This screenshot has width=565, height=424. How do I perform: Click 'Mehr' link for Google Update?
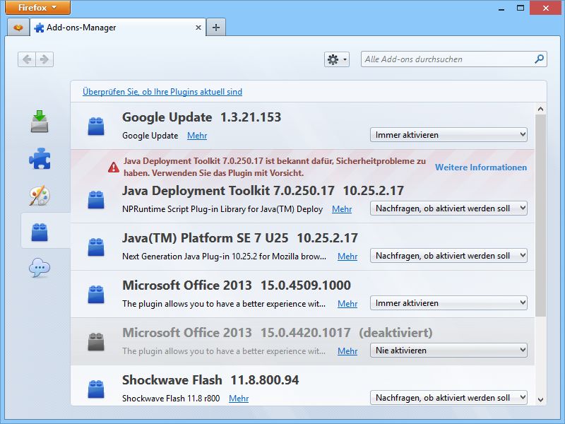pyautogui.click(x=197, y=136)
